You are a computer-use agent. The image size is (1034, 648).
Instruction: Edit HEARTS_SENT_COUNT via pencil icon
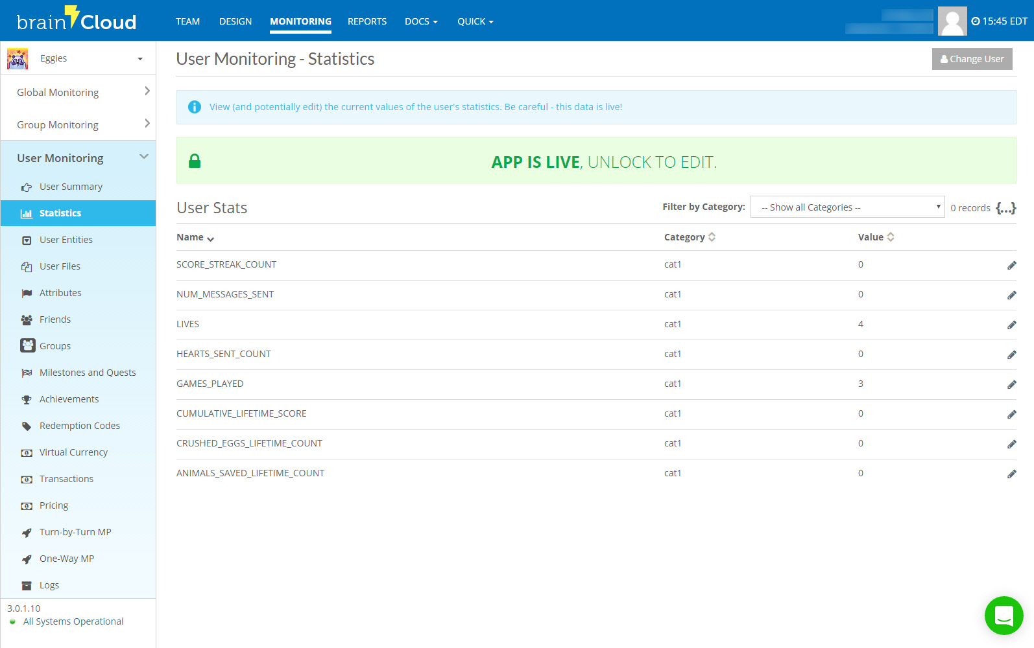[x=1011, y=355]
